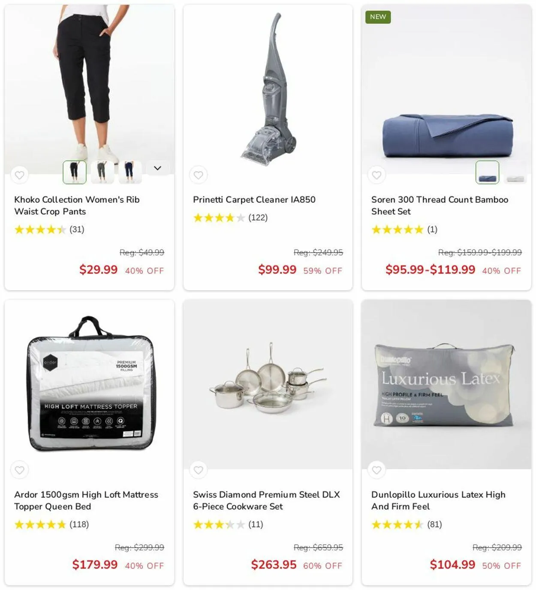Choose the grey Crop Pants variant thumbnail
Image resolution: width=536 pixels, height=590 pixels.
102,172
